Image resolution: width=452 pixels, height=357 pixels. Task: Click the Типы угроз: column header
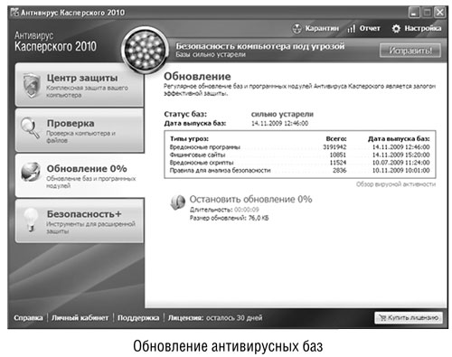[x=189, y=139]
